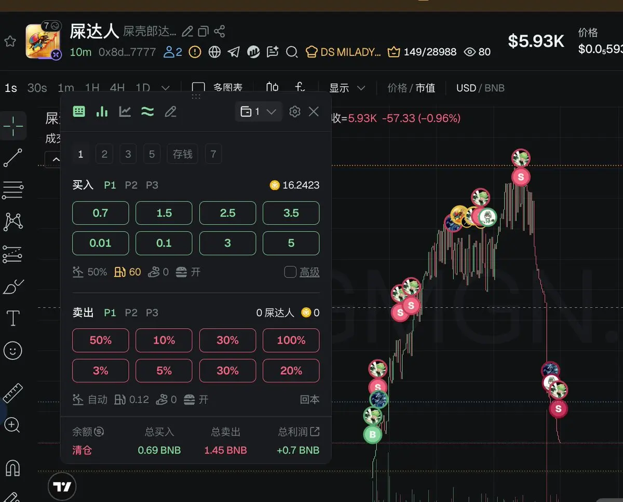Image resolution: width=623 pixels, height=502 pixels.
Task: Favorite the token with the star icon
Action: 10,42
